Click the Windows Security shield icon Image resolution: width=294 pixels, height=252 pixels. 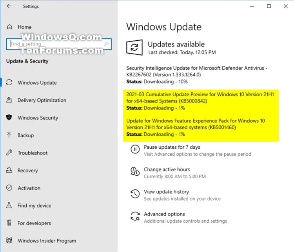9,117
